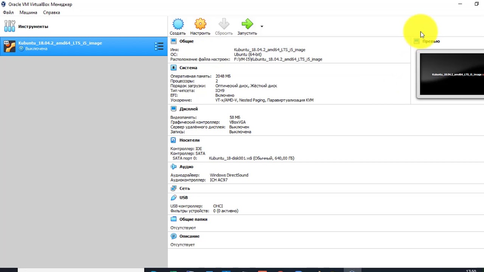This screenshot has width=484, height=272.
Task: Open the USB section header
Action: [184, 198]
